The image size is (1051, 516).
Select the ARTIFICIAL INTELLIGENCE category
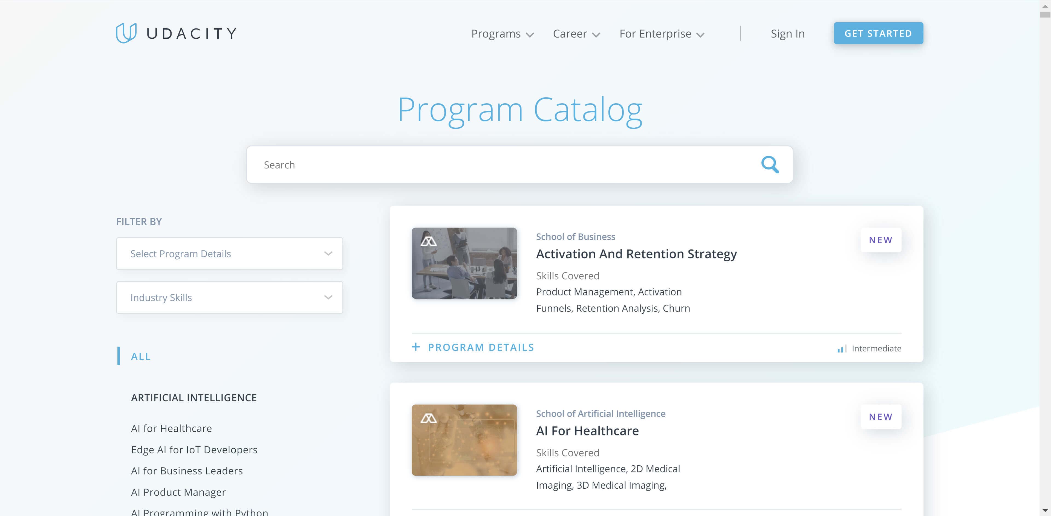(194, 397)
